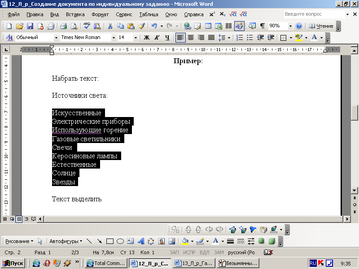This screenshot has height=269, width=359.
Task: Toggle the numbered list
Action: [240, 38]
